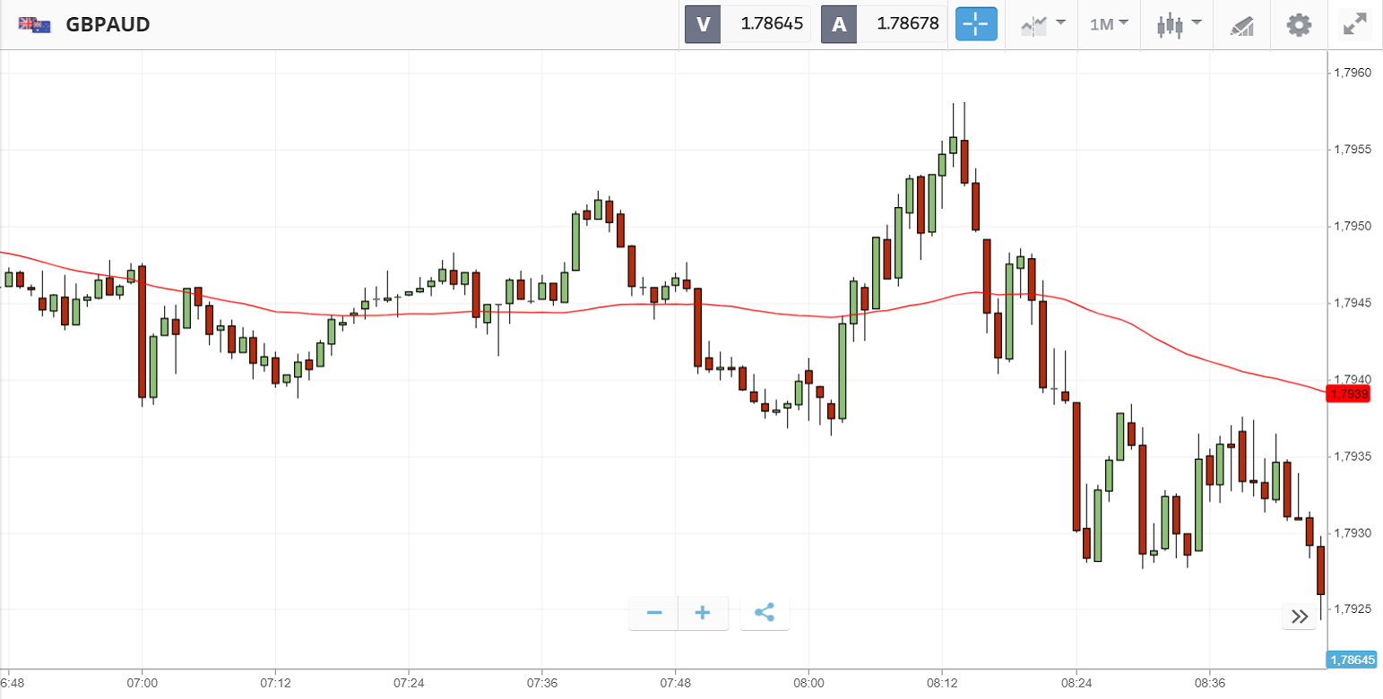This screenshot has height=699, width=1383.
Task: Click the 1,7950 price axis label
Action: (1353, 226)
